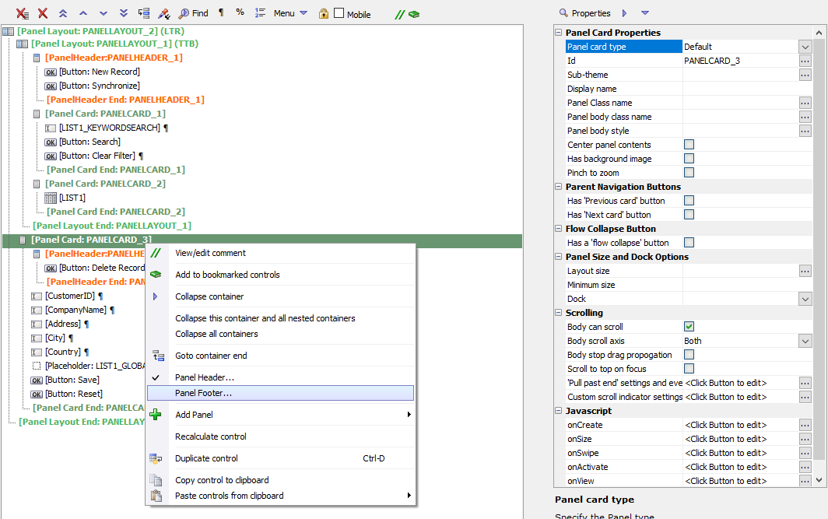The height and width of the screenshot is (519, 828).
Task: Enable Body stop drag propogation checkbox
Action: coord(689,354)
